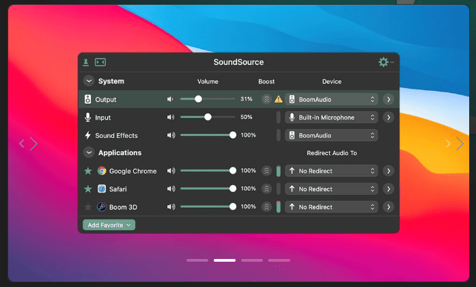Toggle compact view icon next to pin

point(100,62)
